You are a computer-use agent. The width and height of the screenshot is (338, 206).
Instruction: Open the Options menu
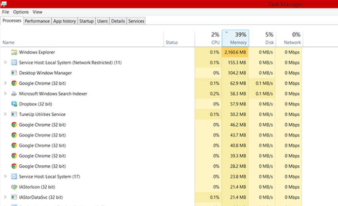[x=21, y=12]
